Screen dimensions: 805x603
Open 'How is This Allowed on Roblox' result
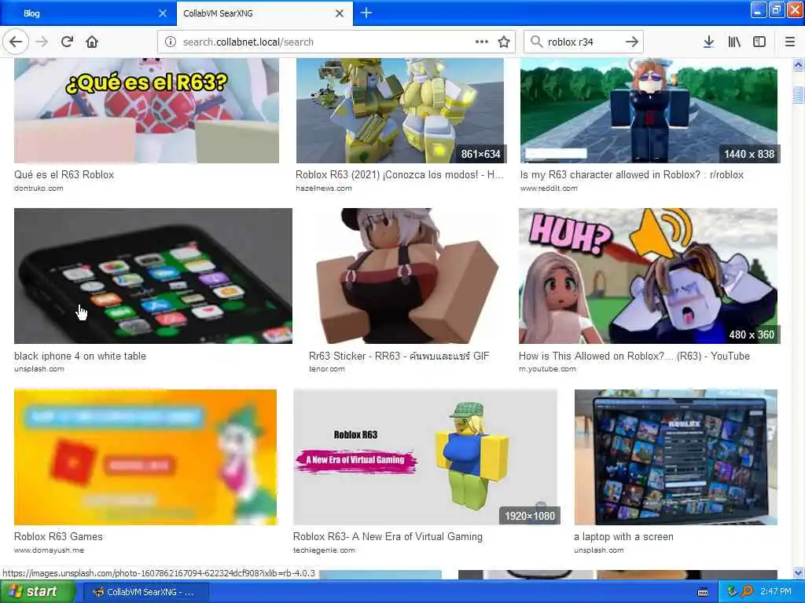[x=634, y=356]
